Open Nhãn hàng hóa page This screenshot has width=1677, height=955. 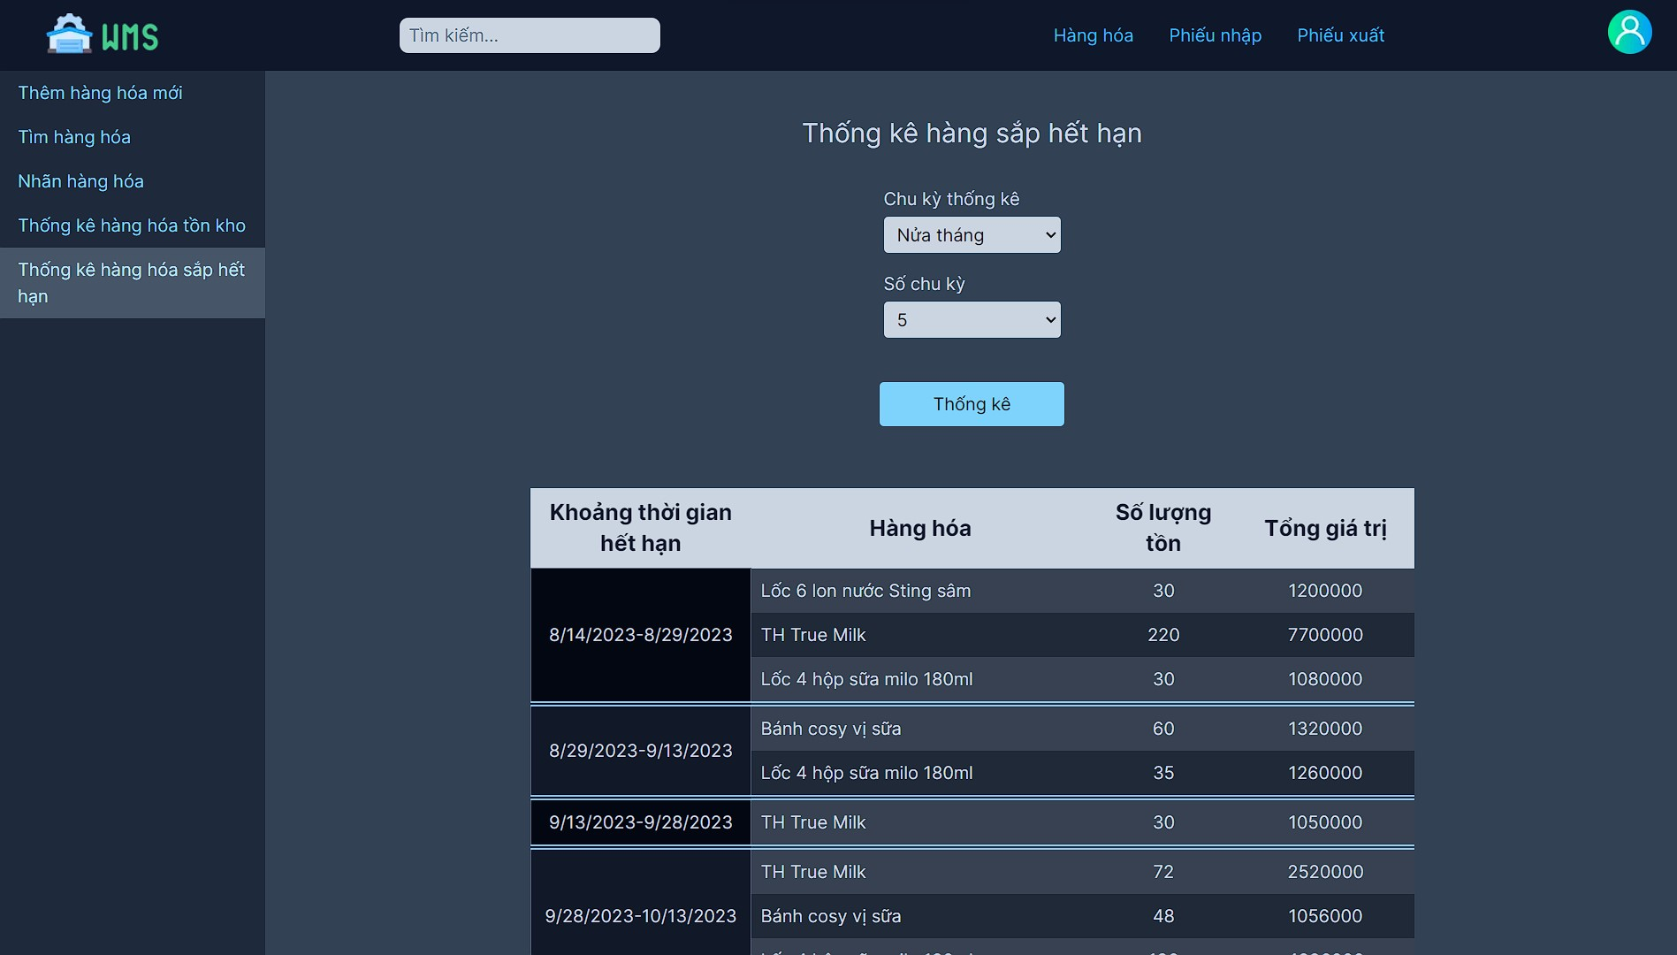coord(133,181)
